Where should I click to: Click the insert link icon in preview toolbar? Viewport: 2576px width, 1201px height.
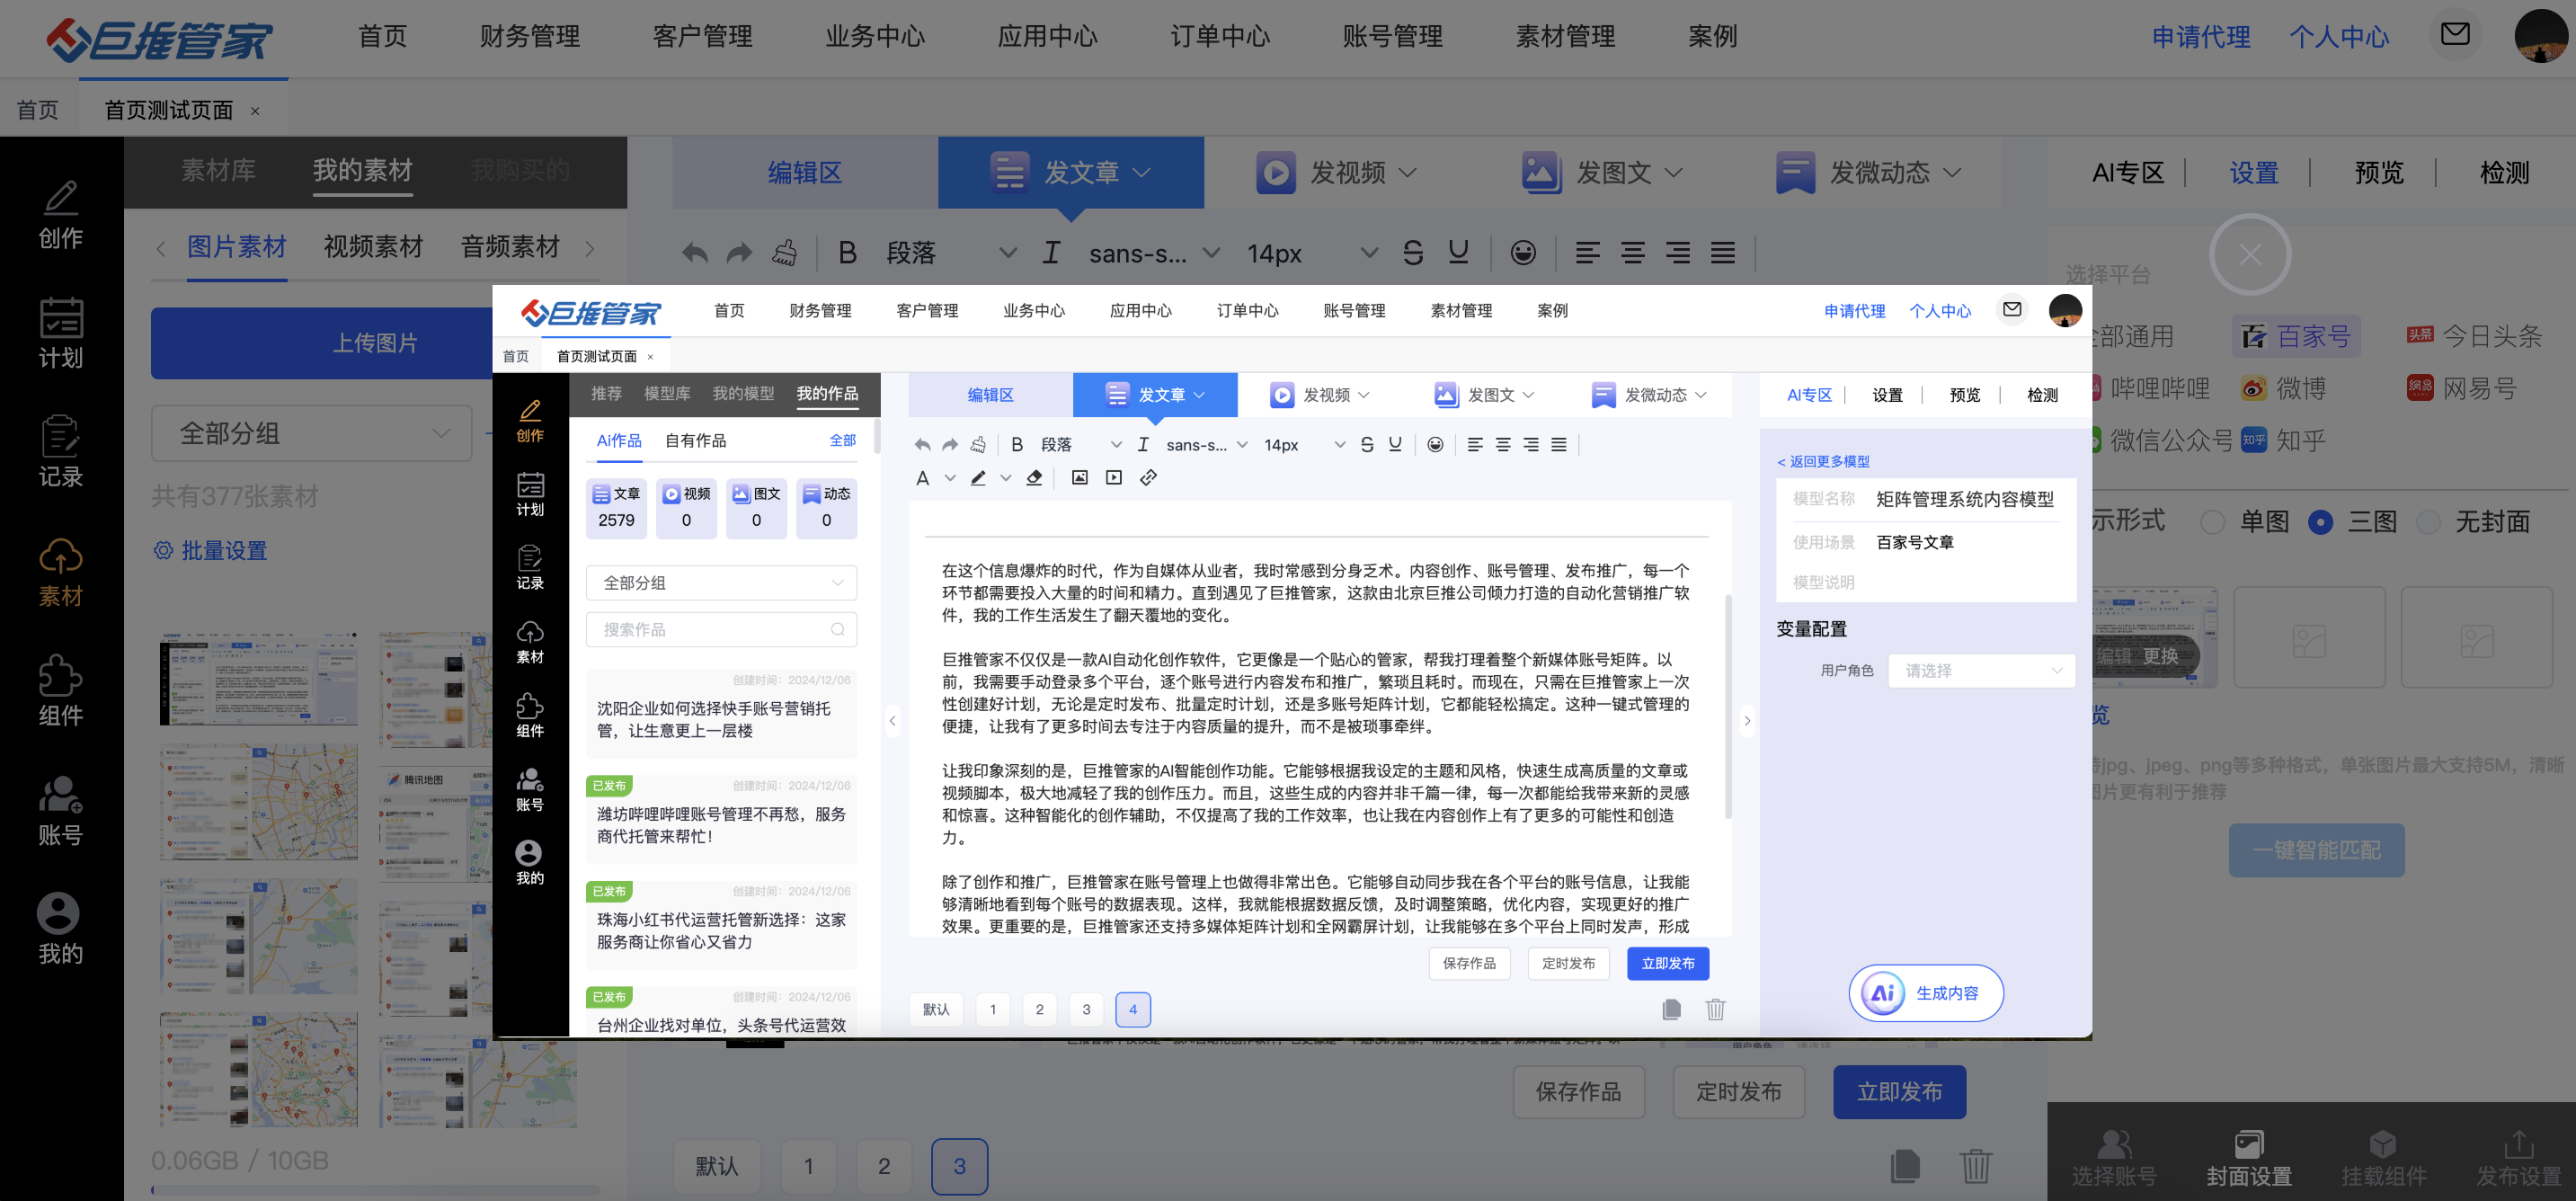1148,478
